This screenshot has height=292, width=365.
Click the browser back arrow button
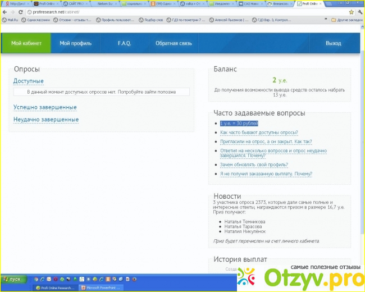(x=4, y=11)
